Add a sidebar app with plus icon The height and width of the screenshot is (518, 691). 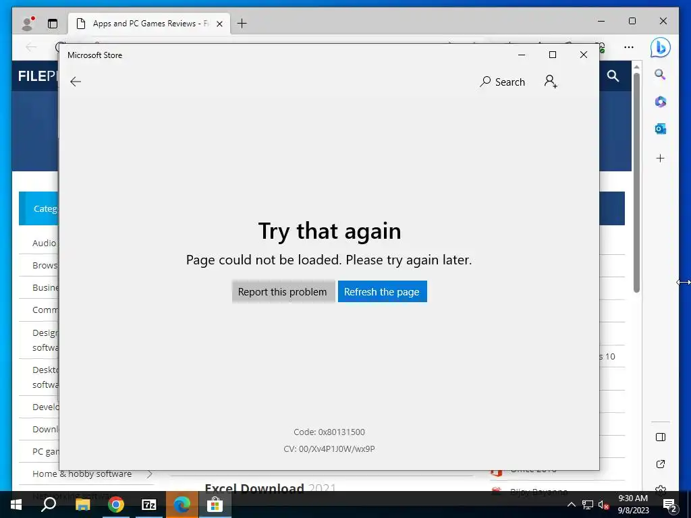[660, 158]
